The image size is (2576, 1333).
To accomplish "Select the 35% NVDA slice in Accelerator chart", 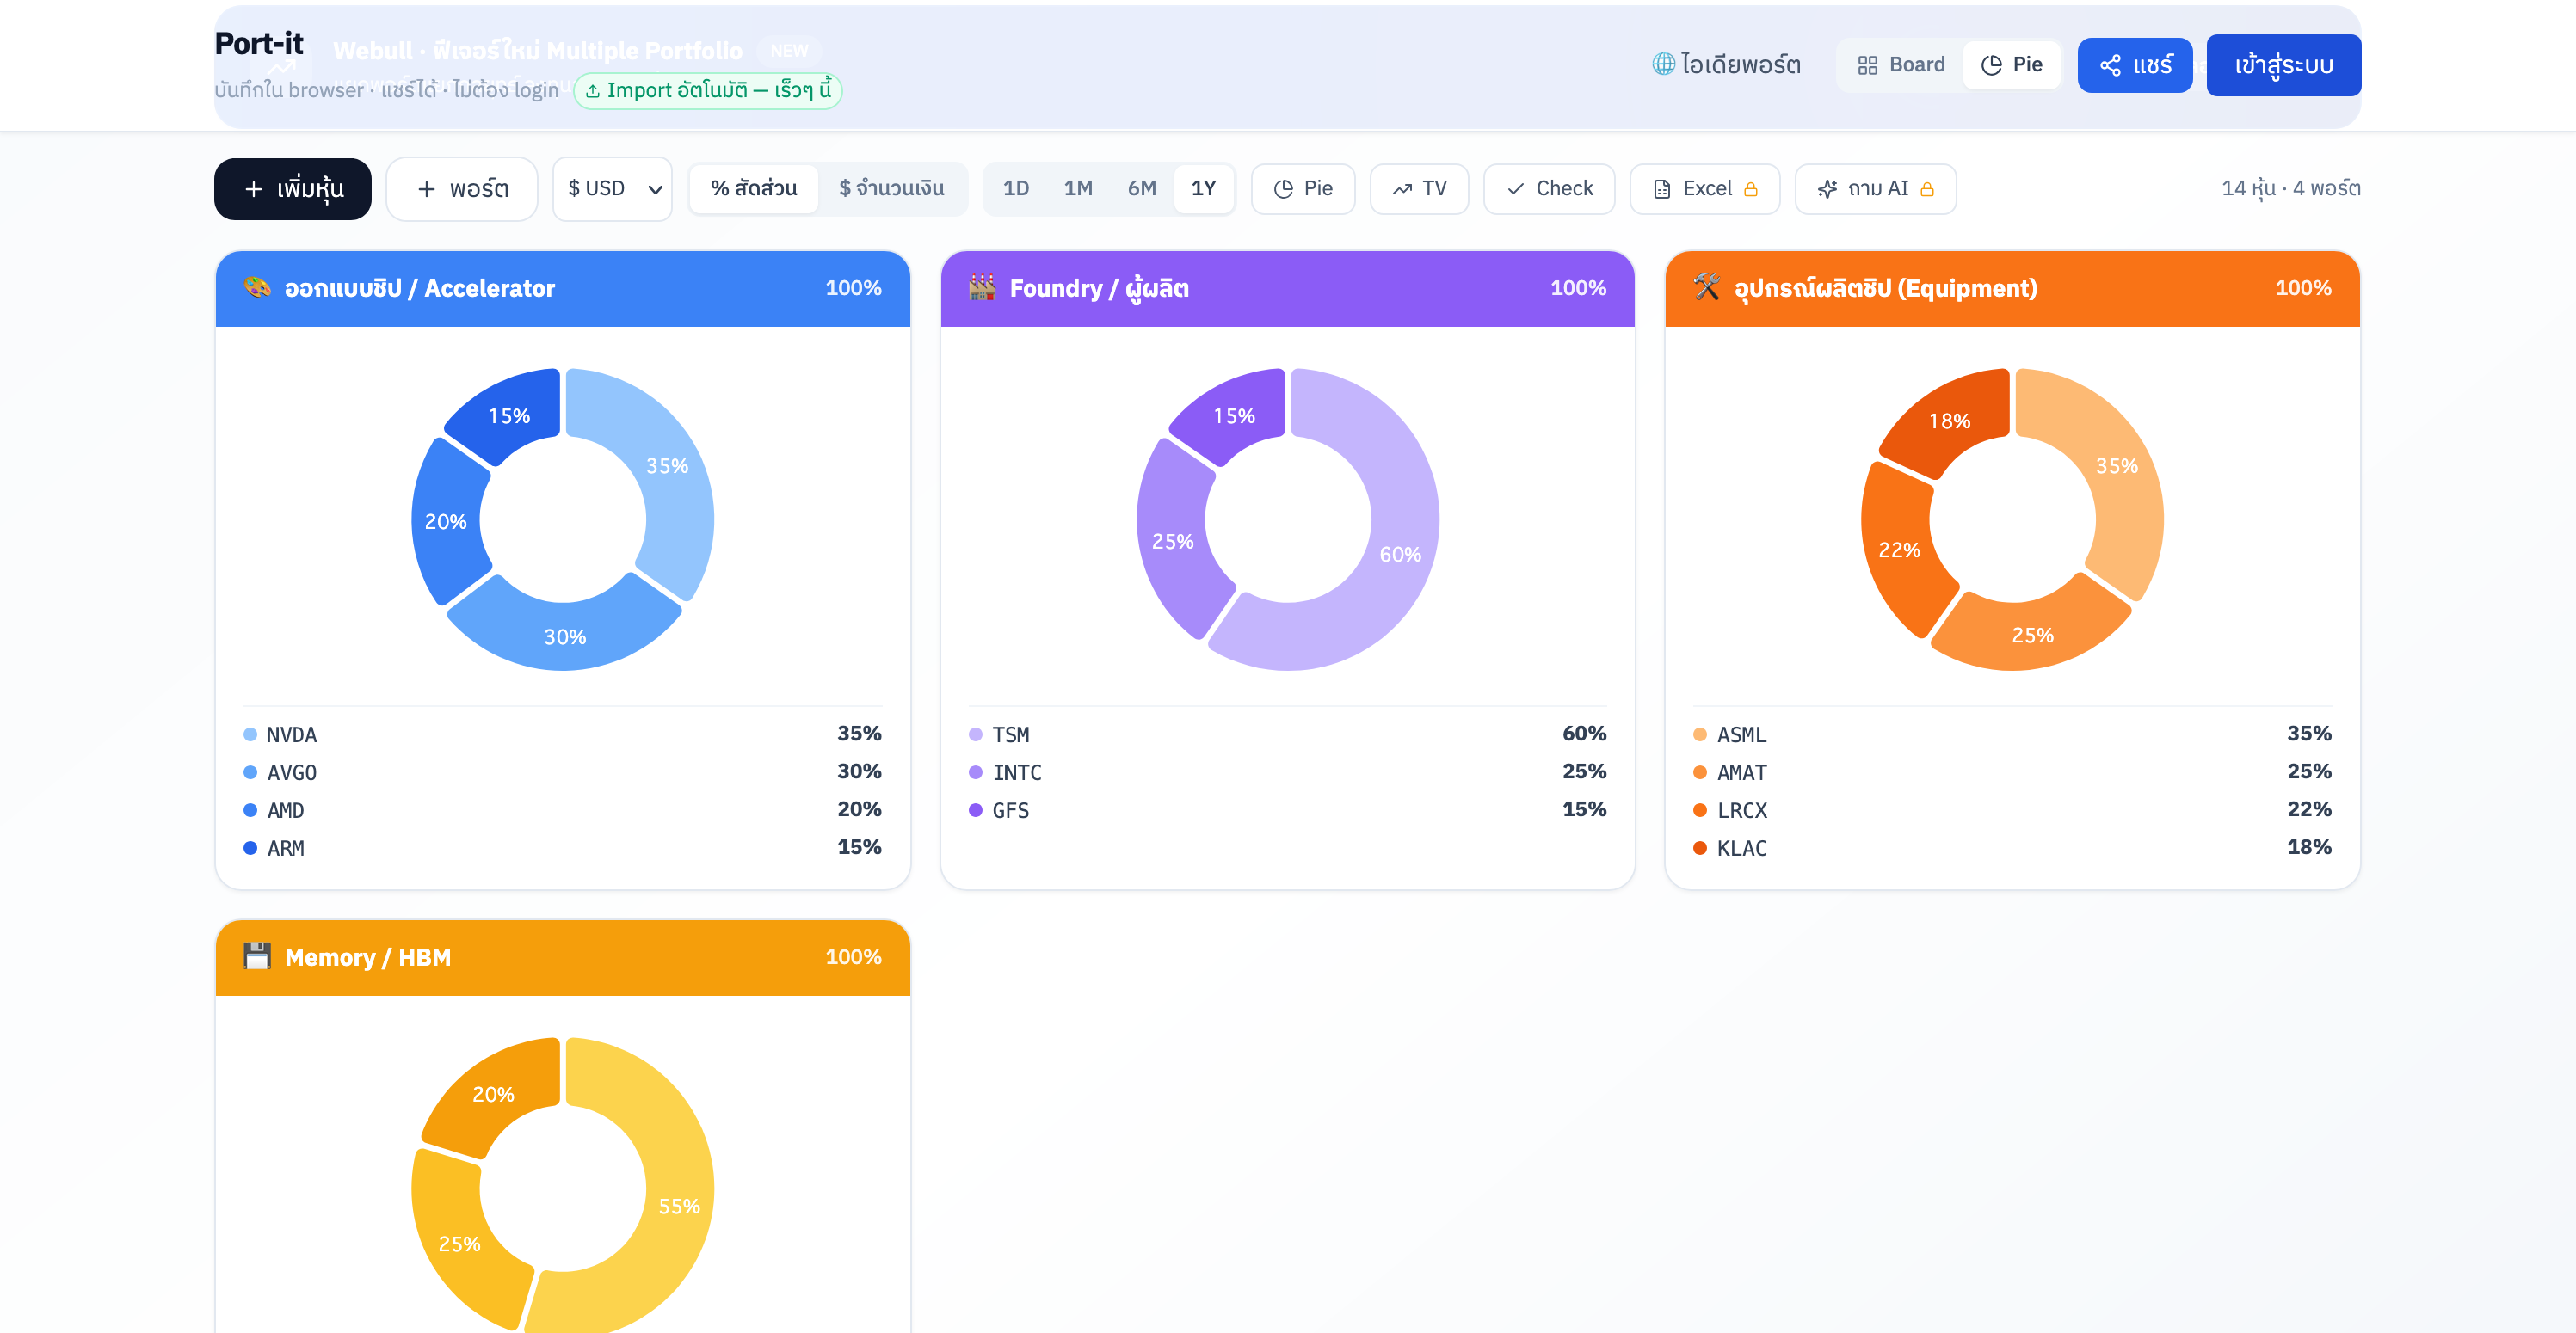I will pyautogui.click(x=667, y=465).
